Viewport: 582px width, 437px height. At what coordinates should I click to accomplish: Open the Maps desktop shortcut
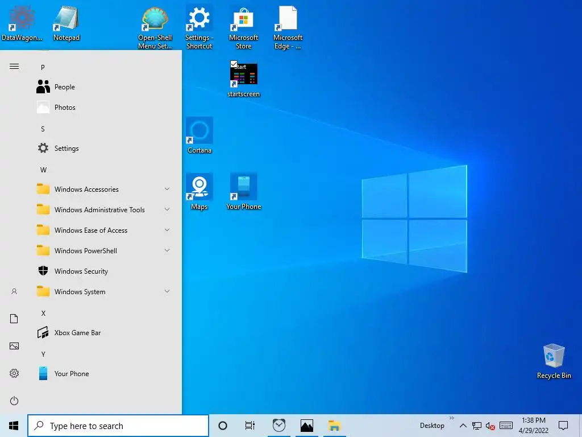199,192
